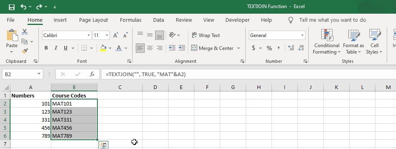Save the workbook with the floppy disk icon

point(12,7)
